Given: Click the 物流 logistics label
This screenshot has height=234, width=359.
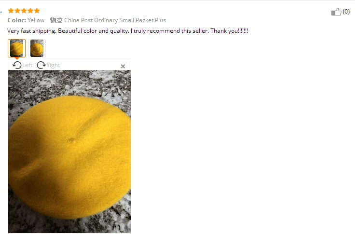Looking at the screenshot, I should (56, 20).
